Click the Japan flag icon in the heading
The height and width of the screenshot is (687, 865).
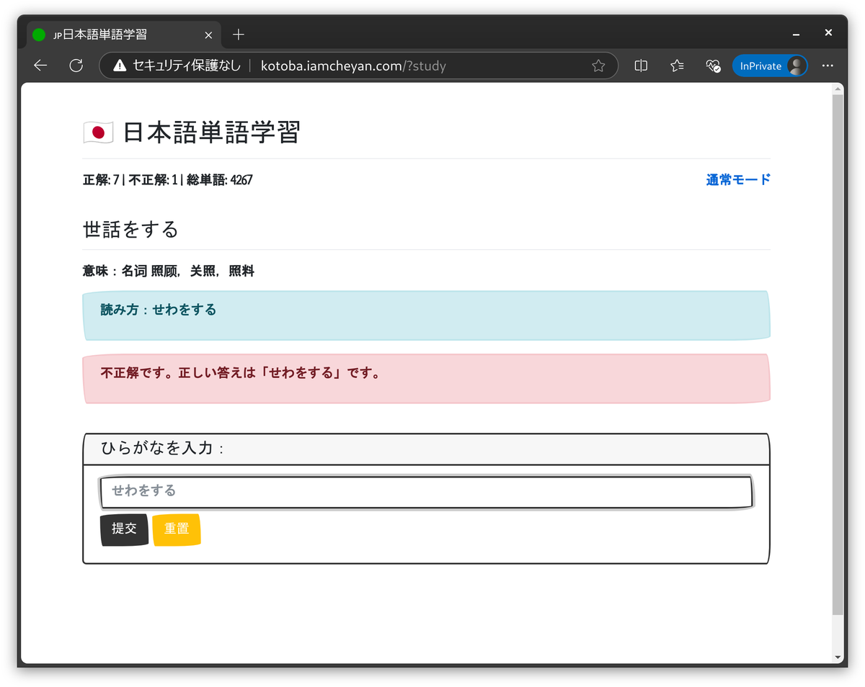(99, 133)
